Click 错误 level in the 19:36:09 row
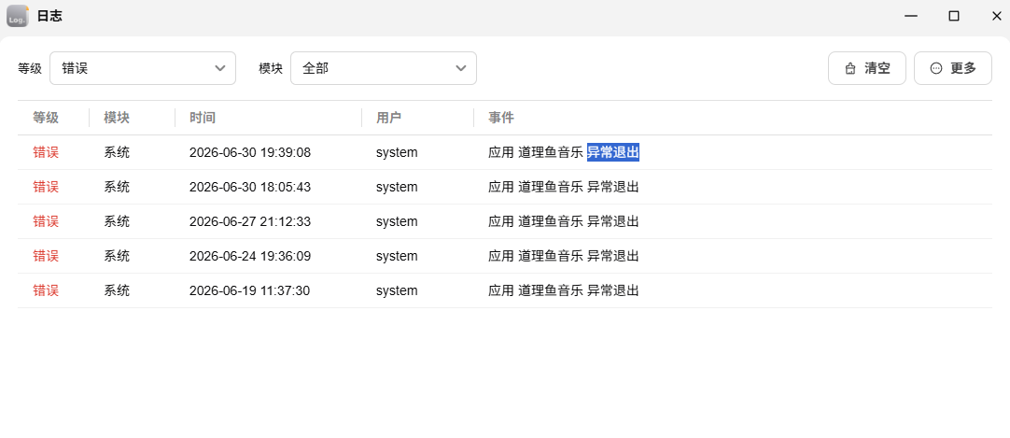This screenshot has width=1010, height=438. pyautogui.click(x=46, y=257)
